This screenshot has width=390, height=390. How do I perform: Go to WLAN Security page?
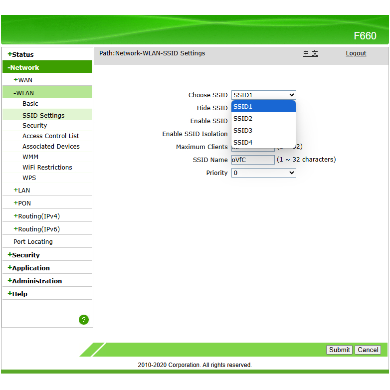(x=35, y=126)
